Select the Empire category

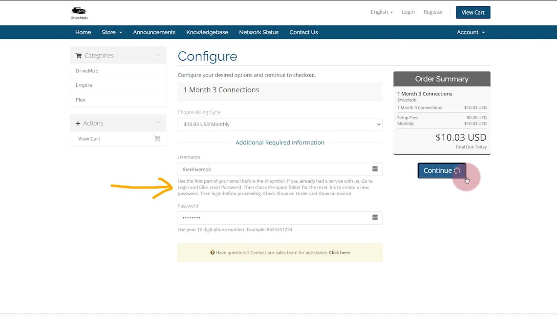[84, 85]
